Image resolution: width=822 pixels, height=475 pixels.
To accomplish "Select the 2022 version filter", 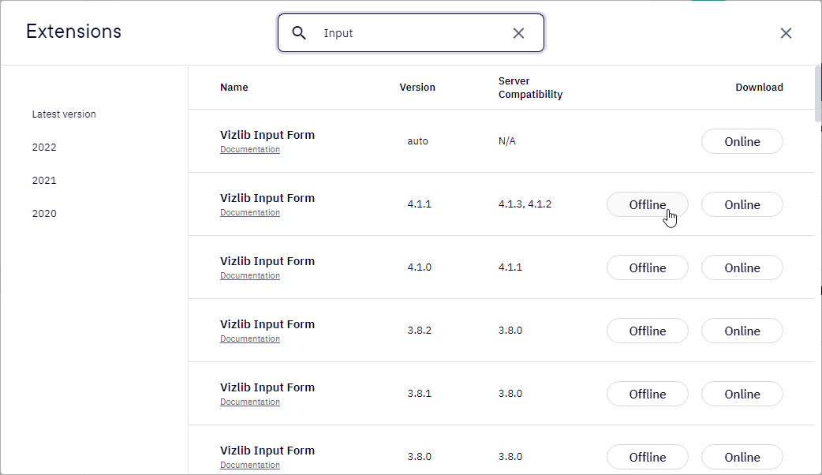I will [x=44, y=148].
